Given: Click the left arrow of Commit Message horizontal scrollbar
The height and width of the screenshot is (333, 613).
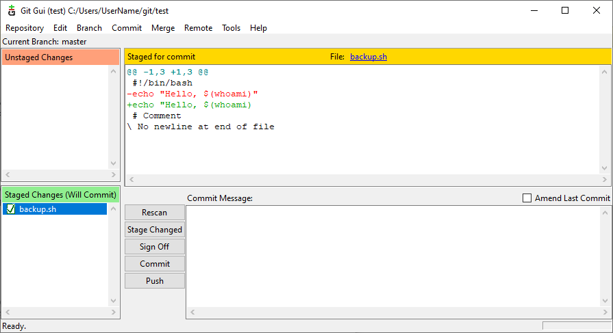Looking at the screenshot, I should click(192, 312).
